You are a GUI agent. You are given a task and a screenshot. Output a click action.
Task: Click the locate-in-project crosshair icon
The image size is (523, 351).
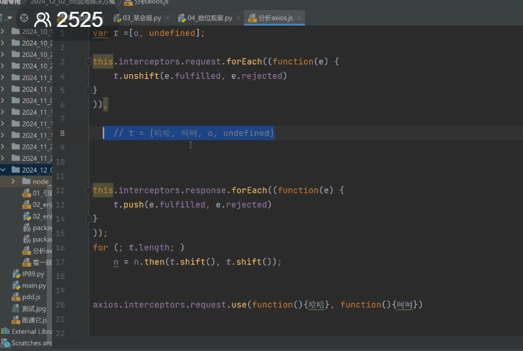[24, 18]
